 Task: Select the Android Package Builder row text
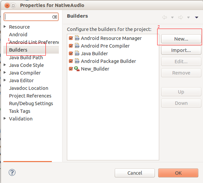[108, 61]
